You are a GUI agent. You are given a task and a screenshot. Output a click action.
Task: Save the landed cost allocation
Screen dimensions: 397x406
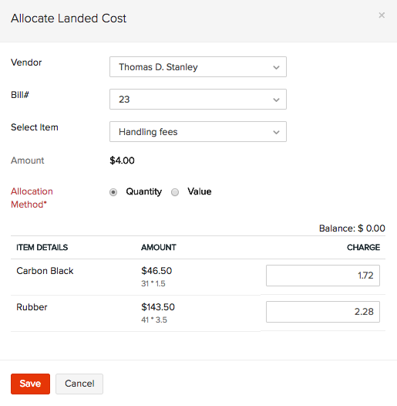(x=30, y=384)
